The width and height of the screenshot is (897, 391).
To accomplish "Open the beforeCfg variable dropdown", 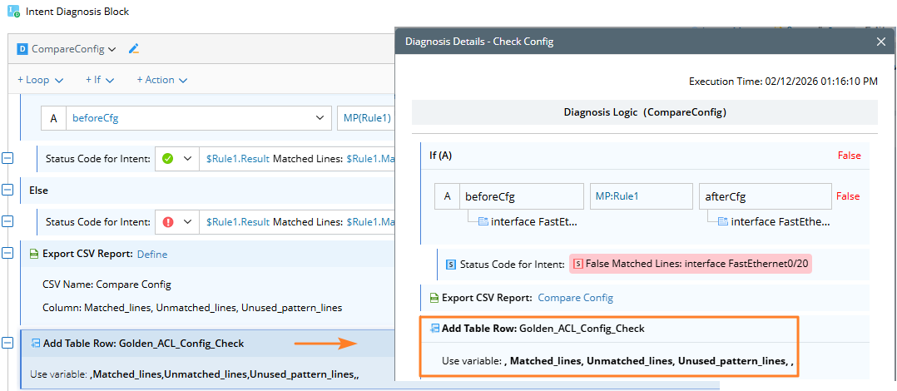I will tap(321, 118).
